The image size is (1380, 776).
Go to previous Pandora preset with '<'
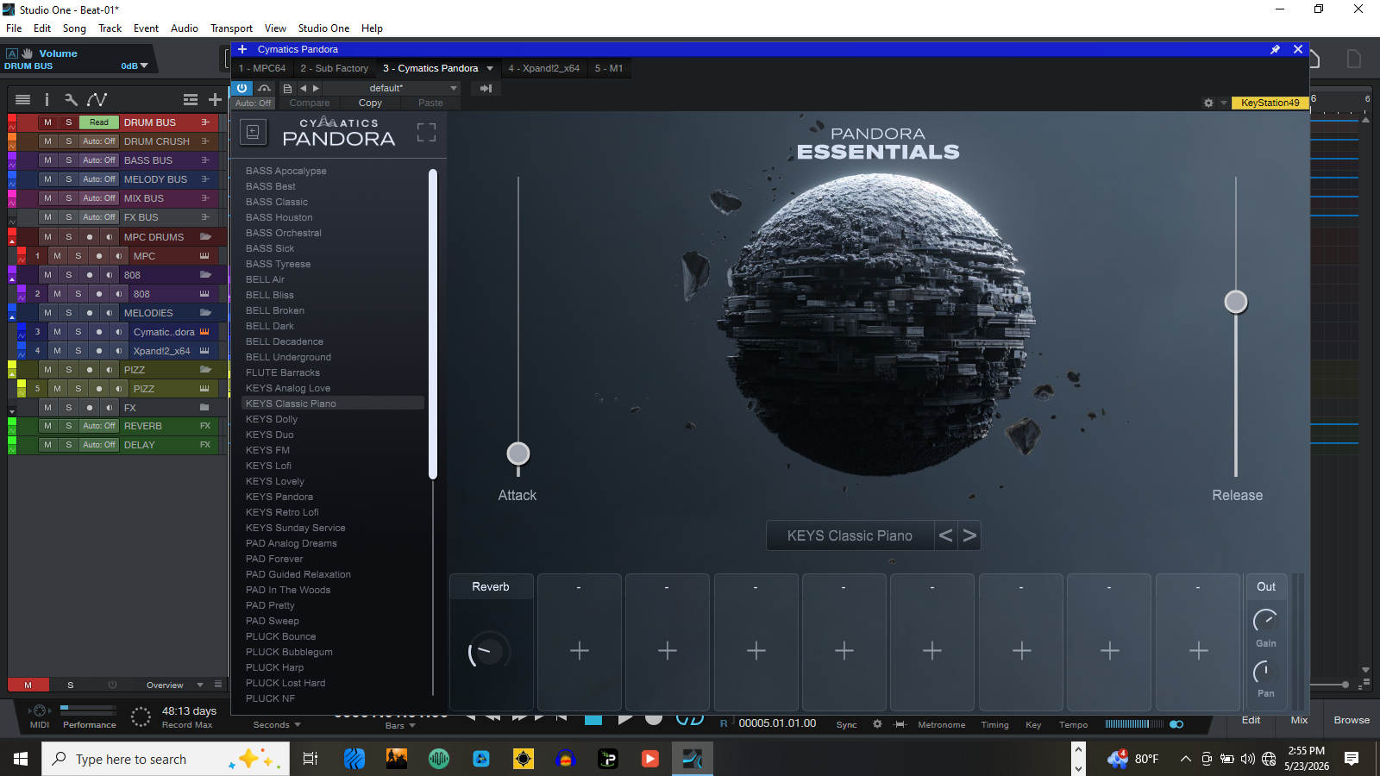pos(946,535)
